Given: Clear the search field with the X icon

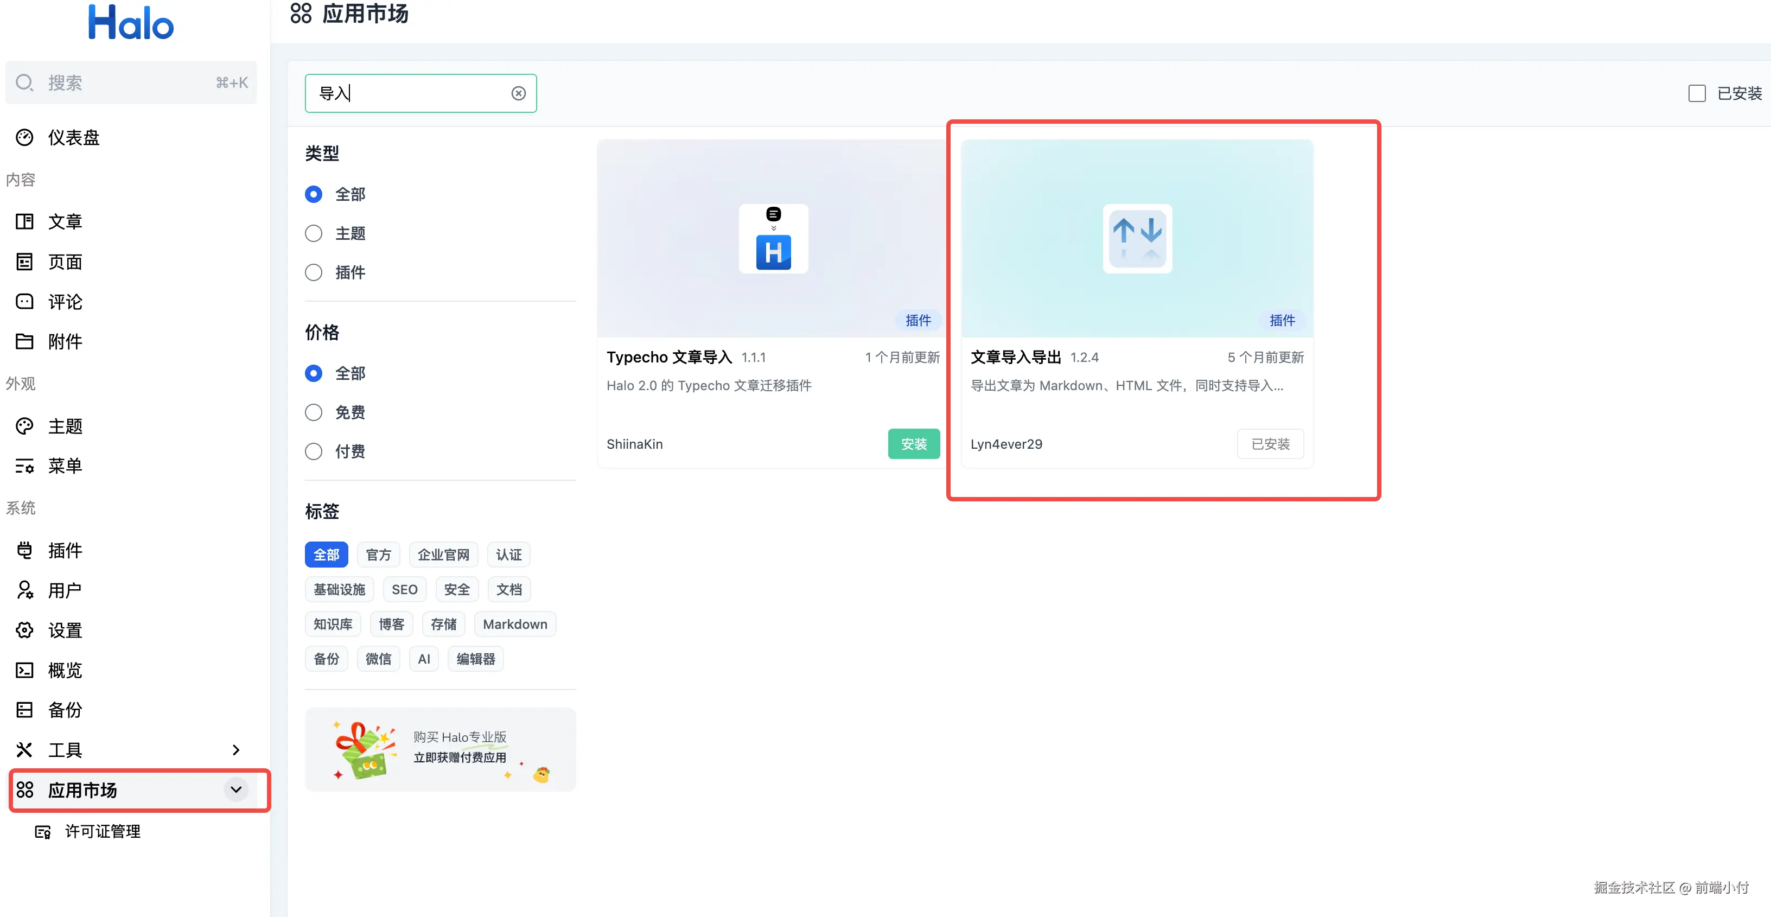Looking at the screenshot, I should click(x=518, y=93).
